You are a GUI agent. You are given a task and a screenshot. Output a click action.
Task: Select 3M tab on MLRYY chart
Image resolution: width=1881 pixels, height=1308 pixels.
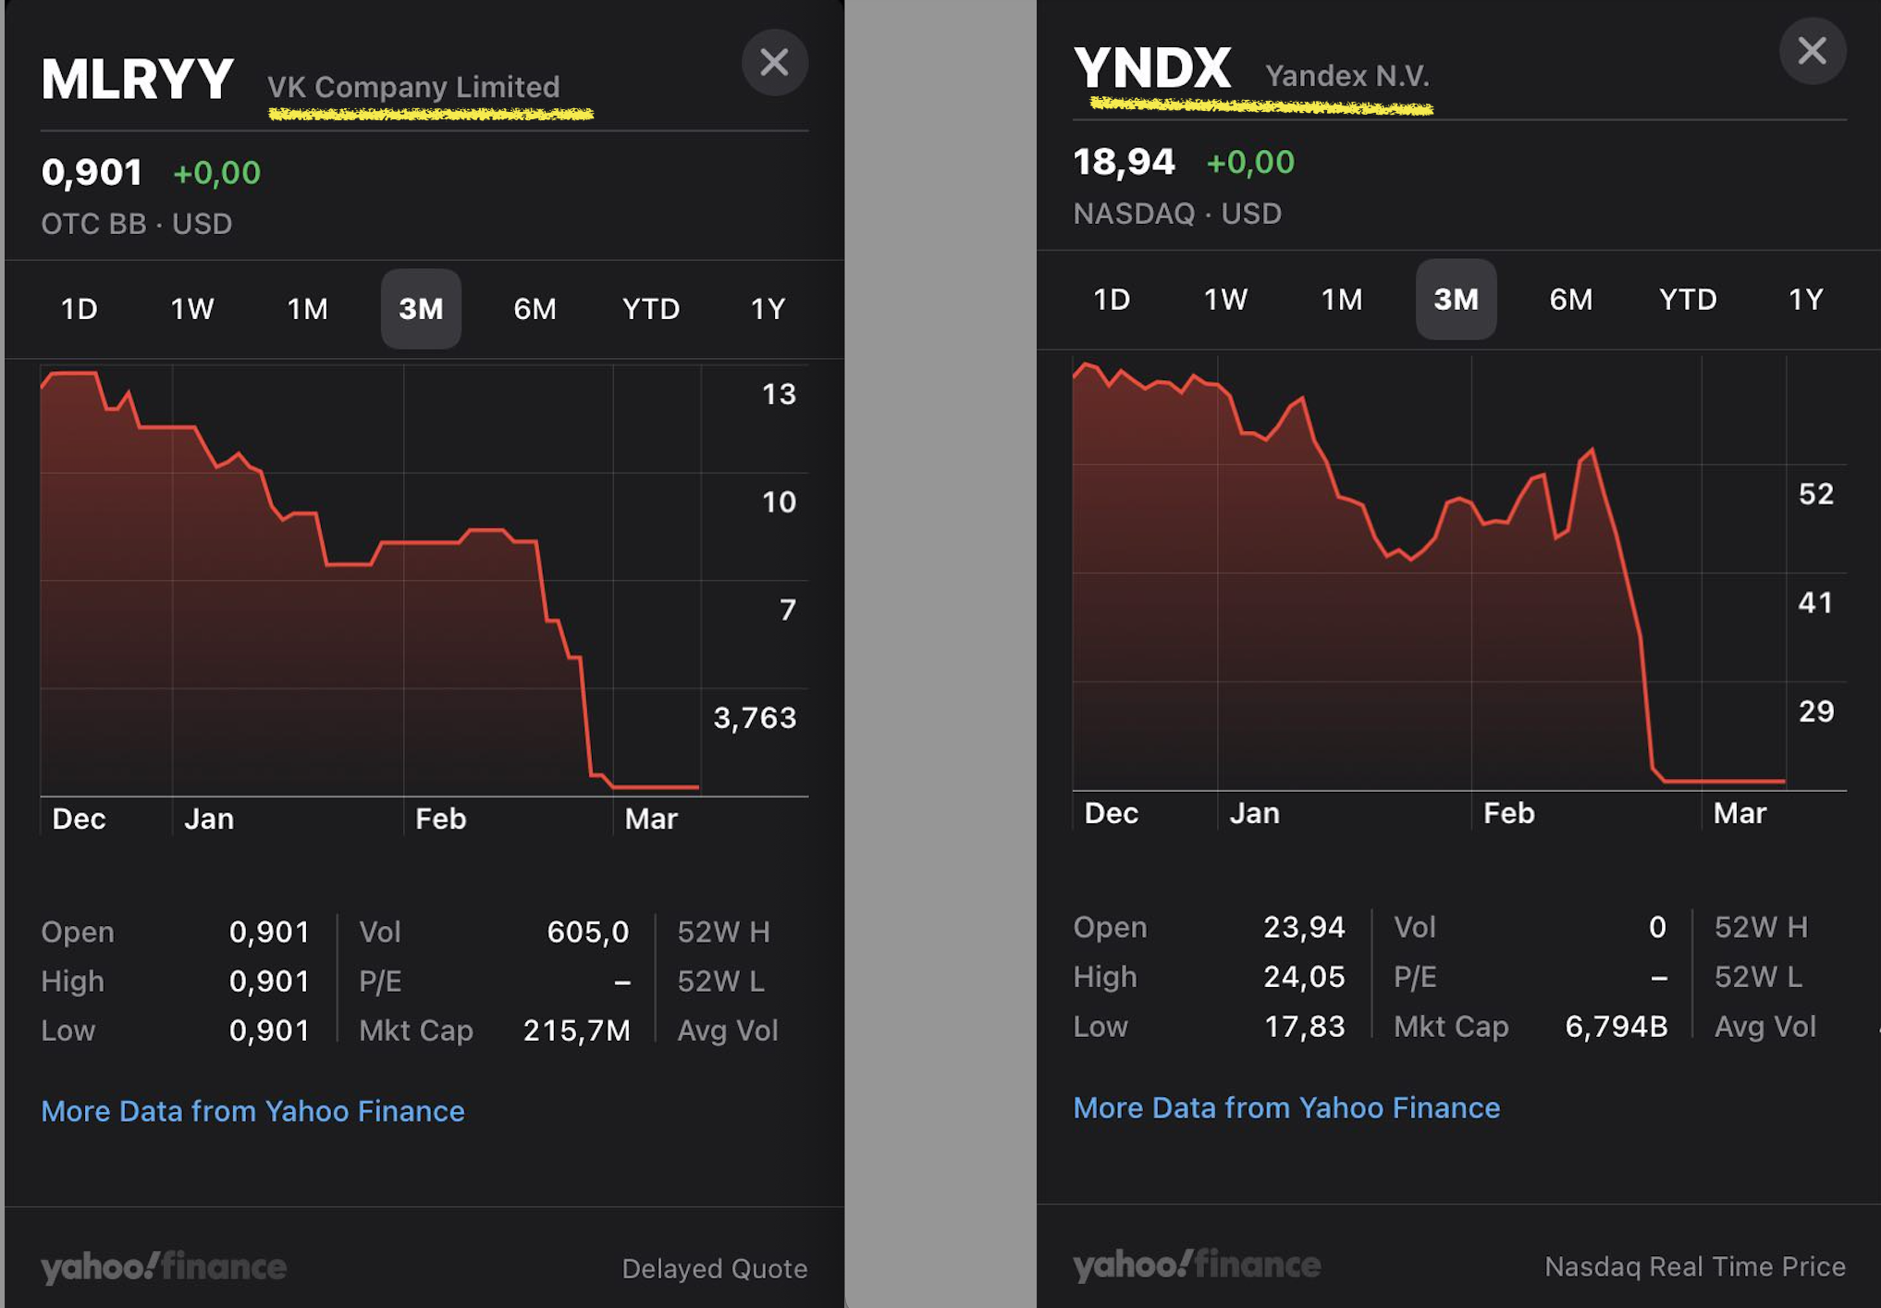tap(421, 309)
